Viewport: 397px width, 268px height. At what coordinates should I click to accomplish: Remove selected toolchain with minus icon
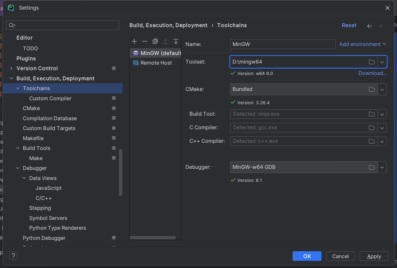point(145,41)
